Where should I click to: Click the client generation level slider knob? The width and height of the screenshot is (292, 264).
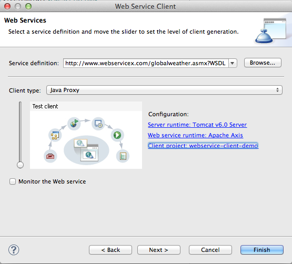click(20, 165)
